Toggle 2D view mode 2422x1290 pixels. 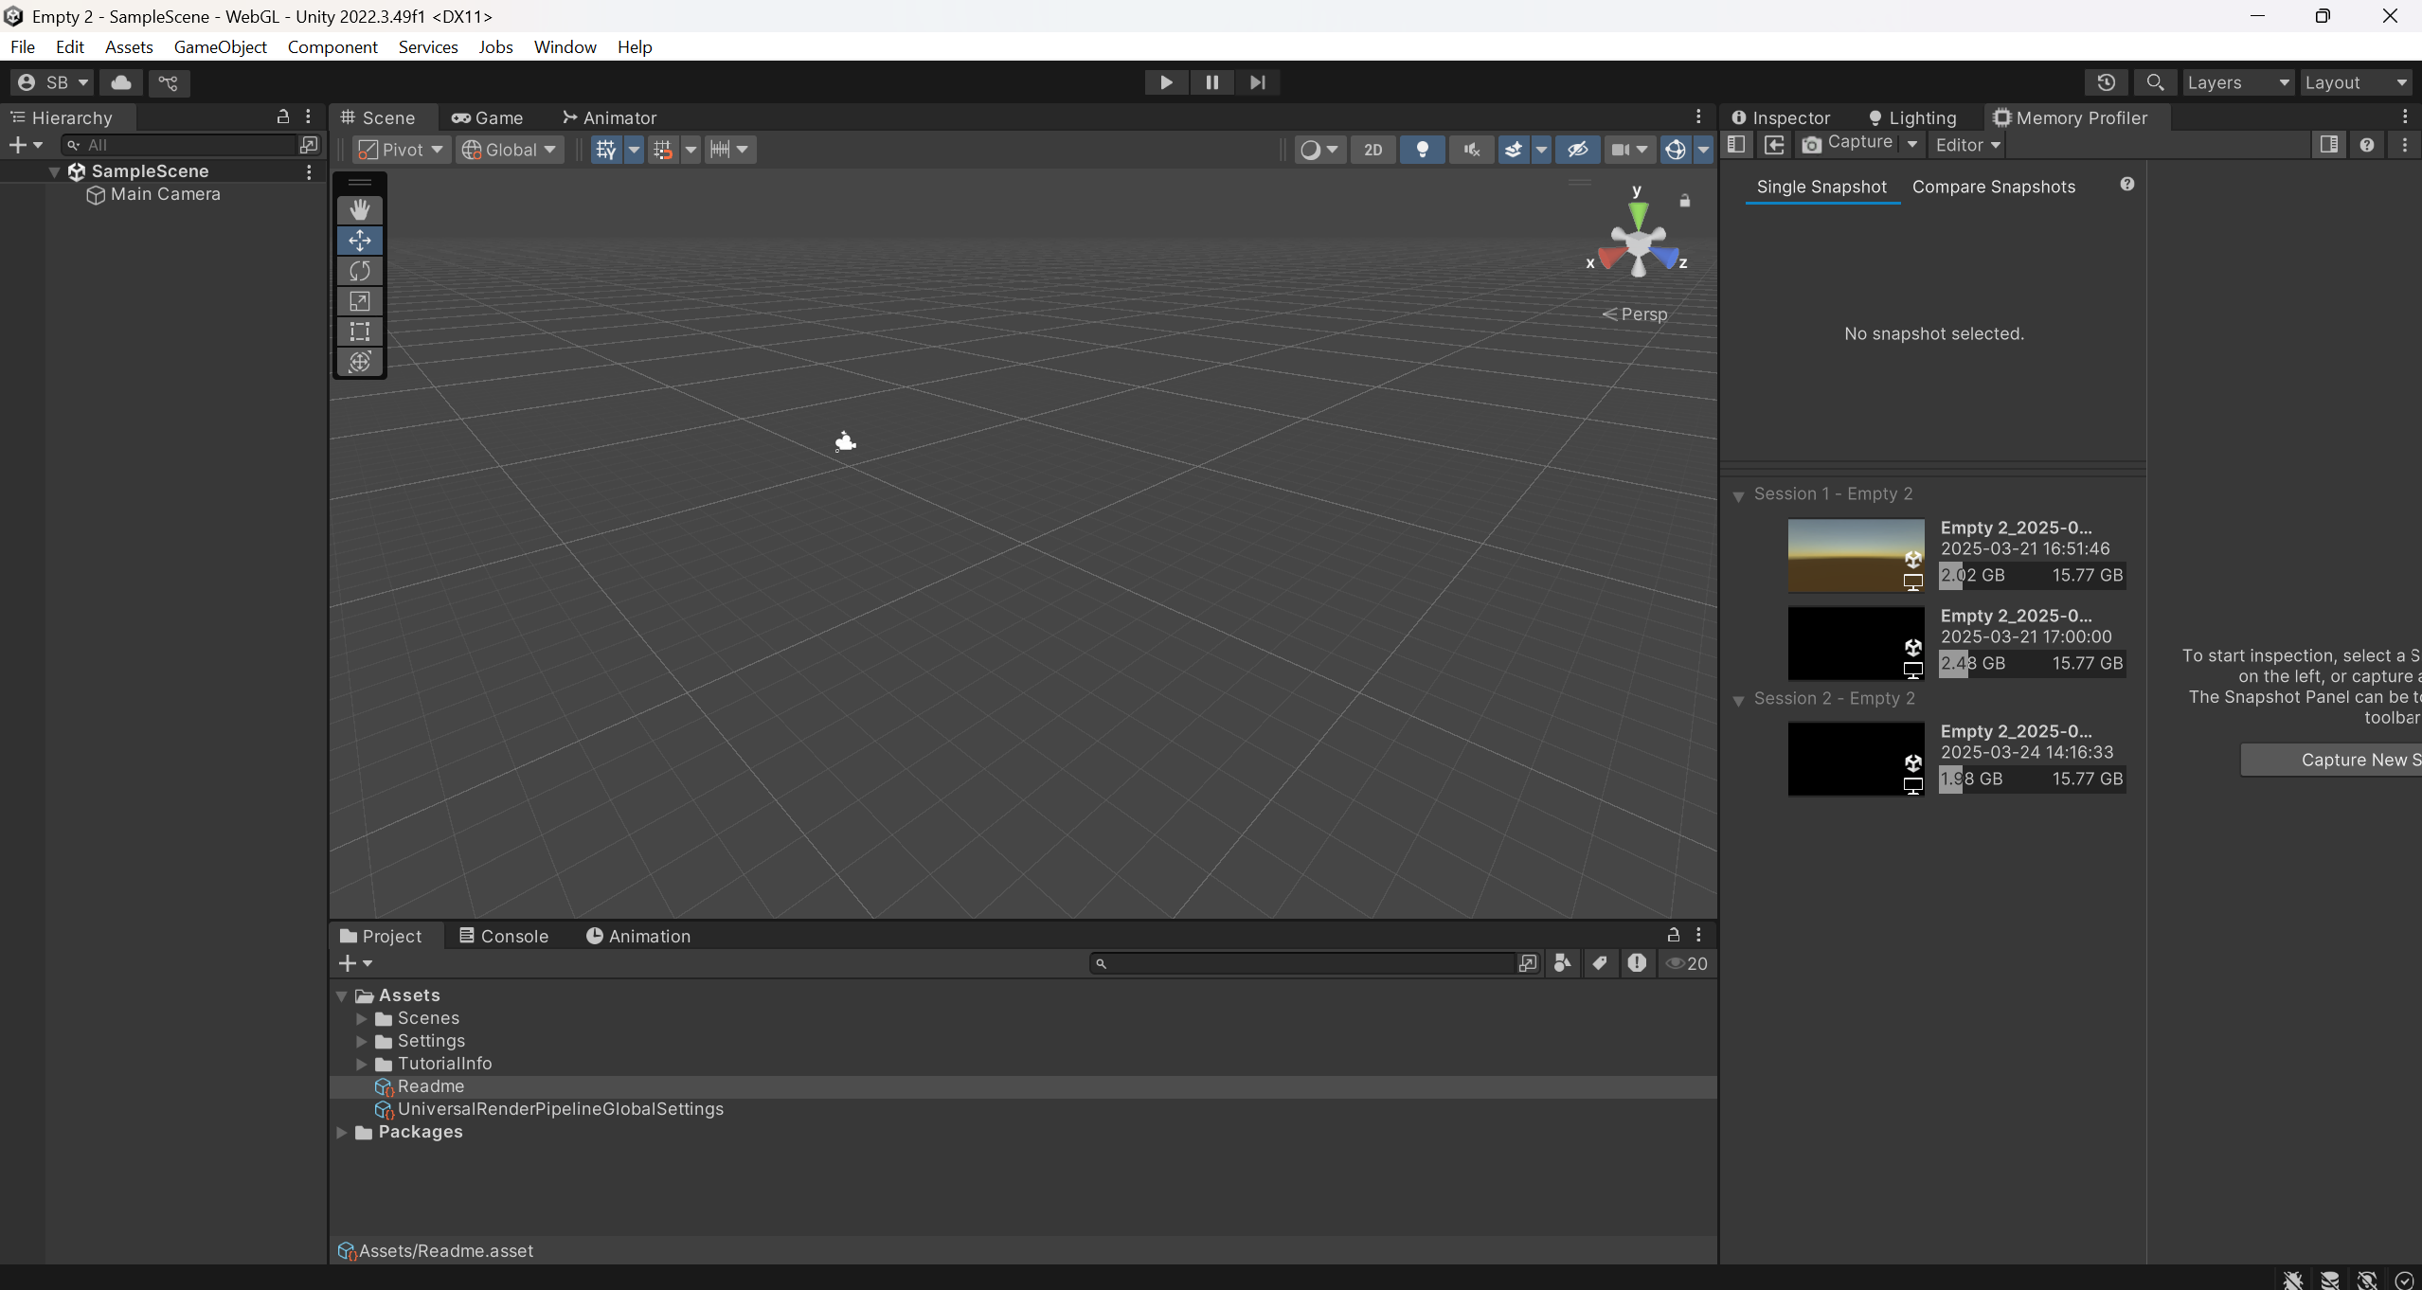tap(1372, 150)
